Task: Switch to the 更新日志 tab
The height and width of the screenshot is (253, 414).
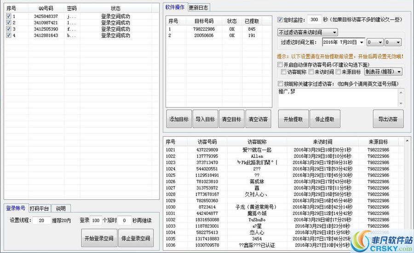Action: coord(199,8)
